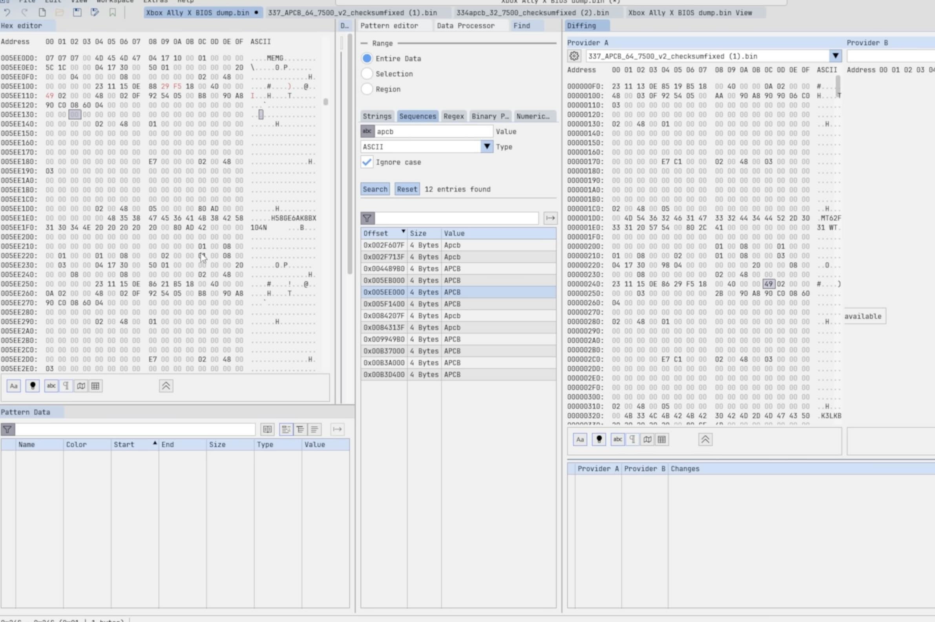935x622 pixels.
Task: Select the Entire Data range option
Action: pyautogui.click(x=367, y=58)
